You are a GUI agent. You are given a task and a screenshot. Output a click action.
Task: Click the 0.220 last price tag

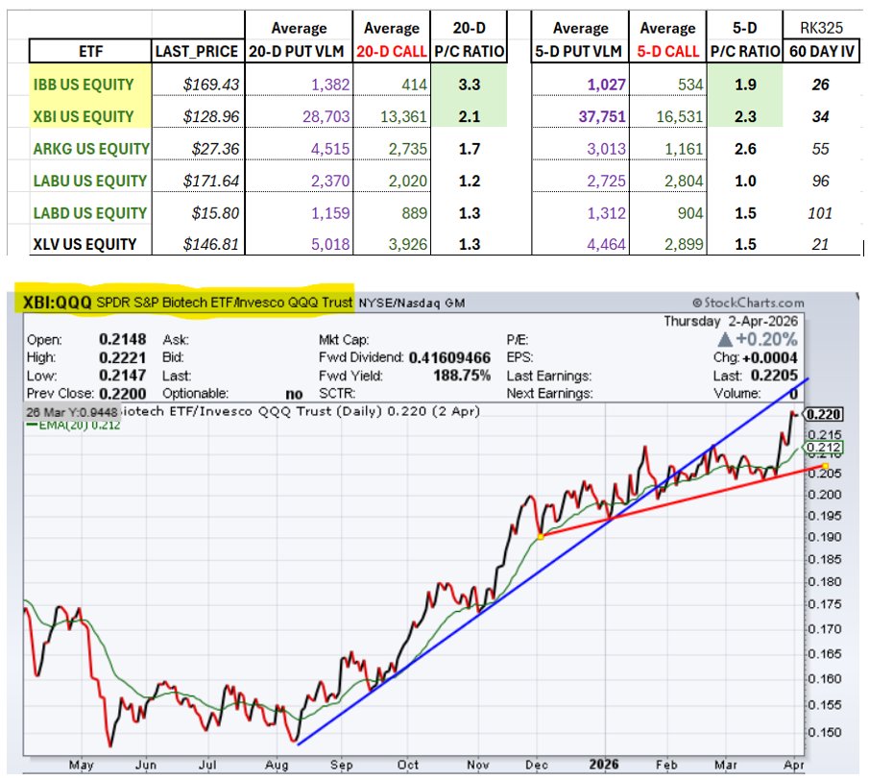coord(821,415)
